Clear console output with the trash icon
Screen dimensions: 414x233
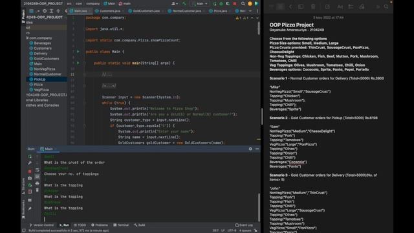38,190
